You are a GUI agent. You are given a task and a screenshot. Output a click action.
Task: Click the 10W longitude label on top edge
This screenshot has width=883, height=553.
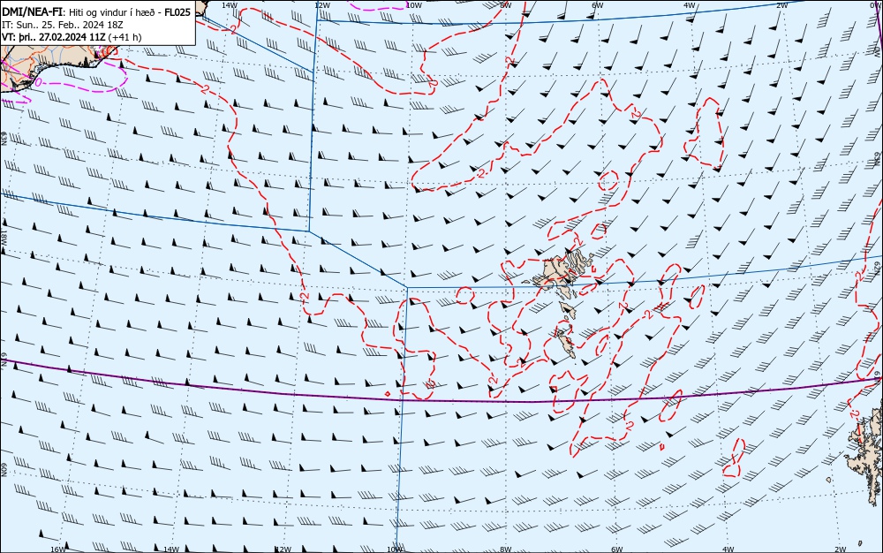pos(414,4)
